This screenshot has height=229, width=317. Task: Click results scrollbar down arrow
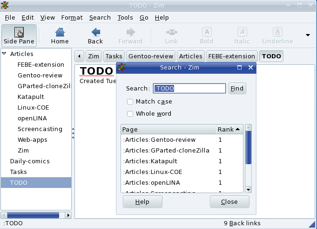[248, 190]
